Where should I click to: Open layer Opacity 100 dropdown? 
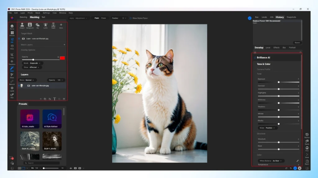(56, 80)
